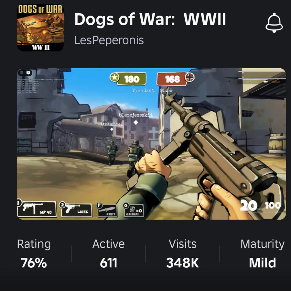Open the LesPeperonis creator profile

coord(109,40)
